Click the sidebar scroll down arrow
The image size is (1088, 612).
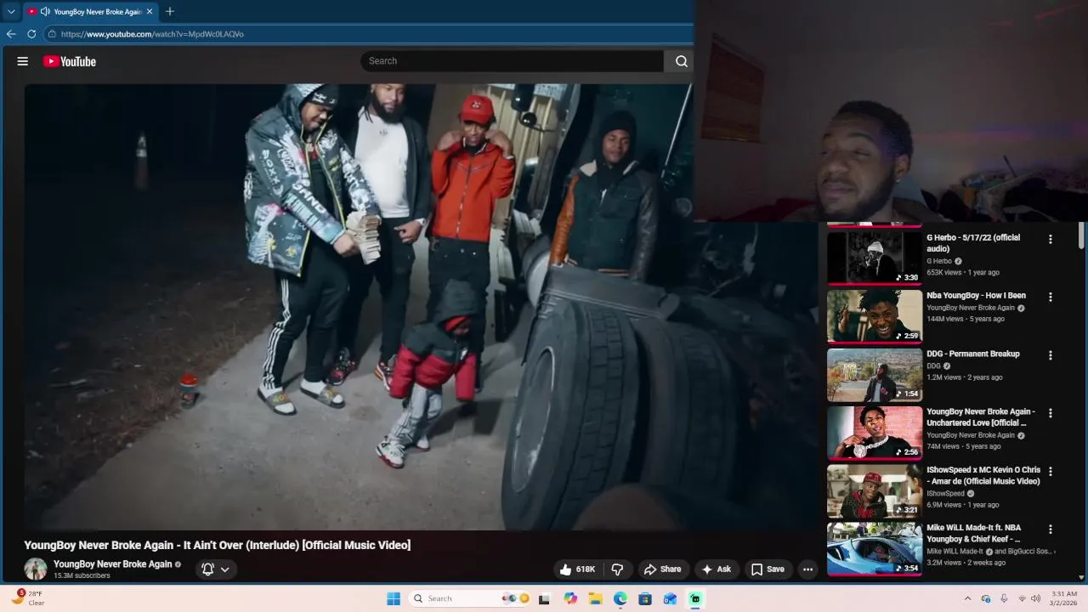pyautogui.click(x=1081, y=577)
